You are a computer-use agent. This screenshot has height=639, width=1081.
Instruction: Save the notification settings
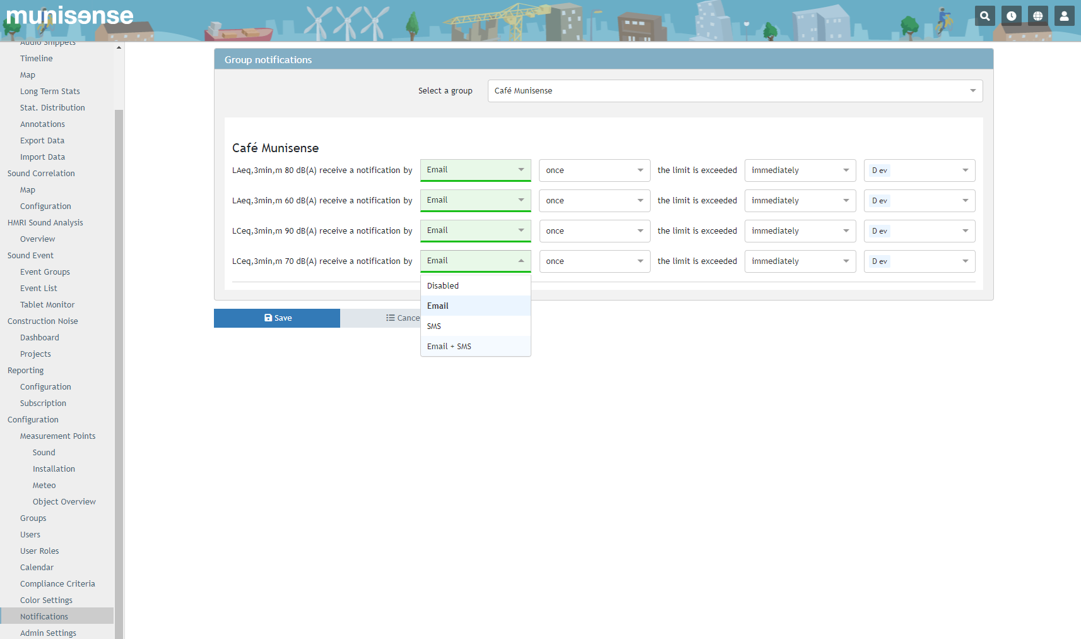(277, 318)
